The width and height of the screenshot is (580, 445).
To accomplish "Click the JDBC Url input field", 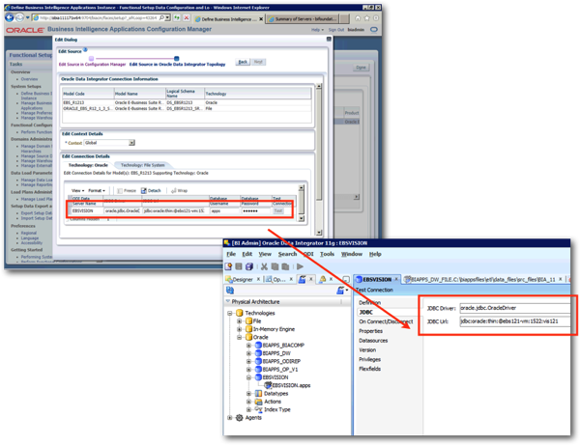I will pos(514,321).
